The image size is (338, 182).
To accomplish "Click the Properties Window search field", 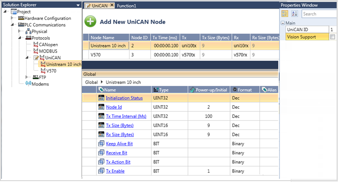I will [x=318, y=14].
